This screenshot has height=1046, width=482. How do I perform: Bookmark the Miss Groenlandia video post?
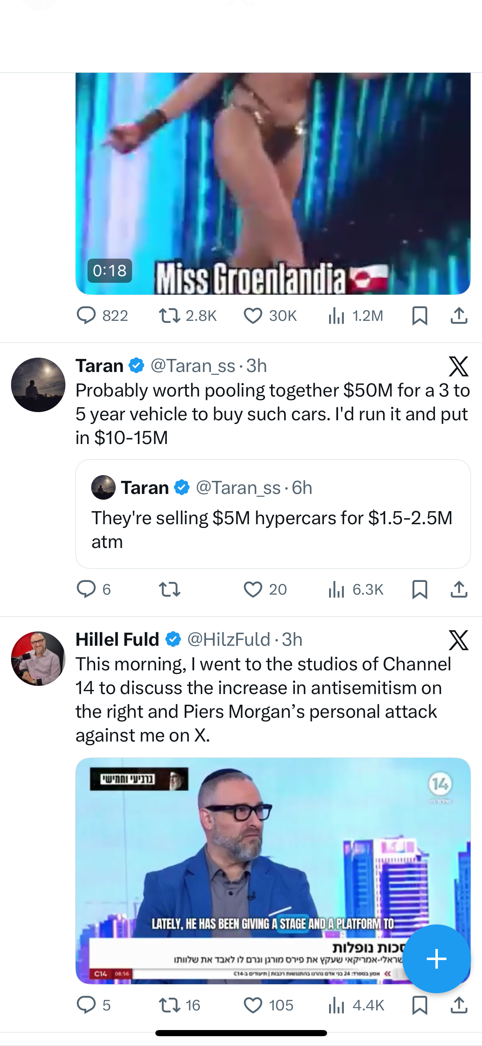click(x=419, y=316)
